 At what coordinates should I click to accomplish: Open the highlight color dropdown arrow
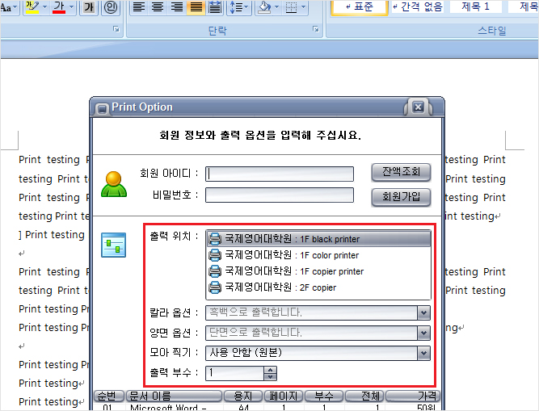(x=44, y=7)
